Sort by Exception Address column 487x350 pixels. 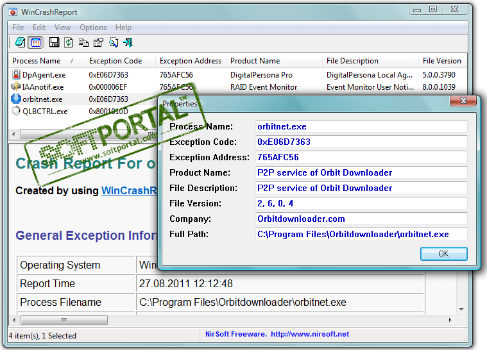pyautogui.click(x=191, y=61)
